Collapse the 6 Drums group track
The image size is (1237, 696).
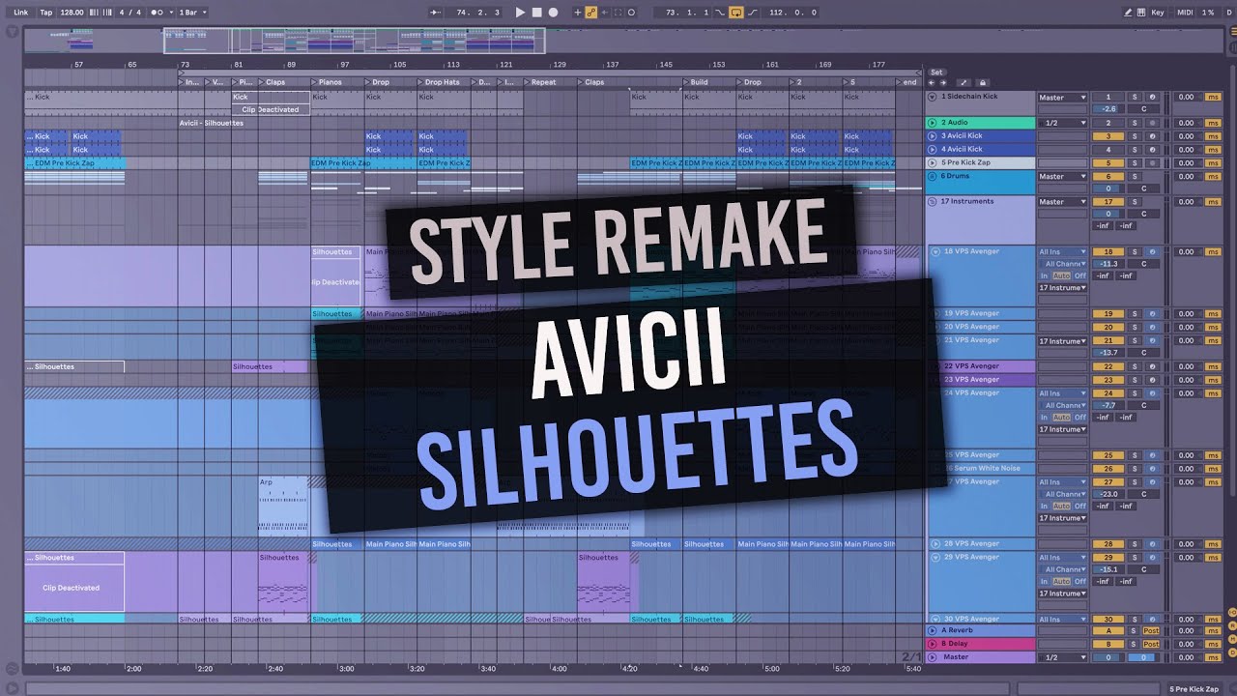[x=933, y=176]
